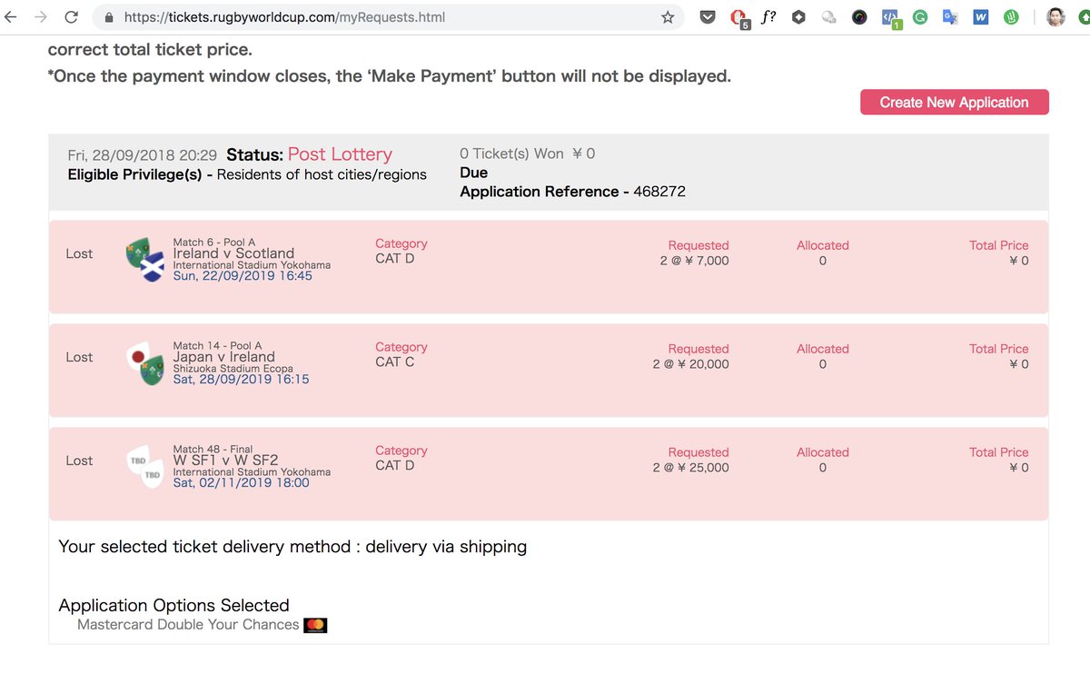The width and height of the screenshot is (1090, 674).
Task: Click the date 'Sat, 02/11/2019 18:00'
Action: 241,482
